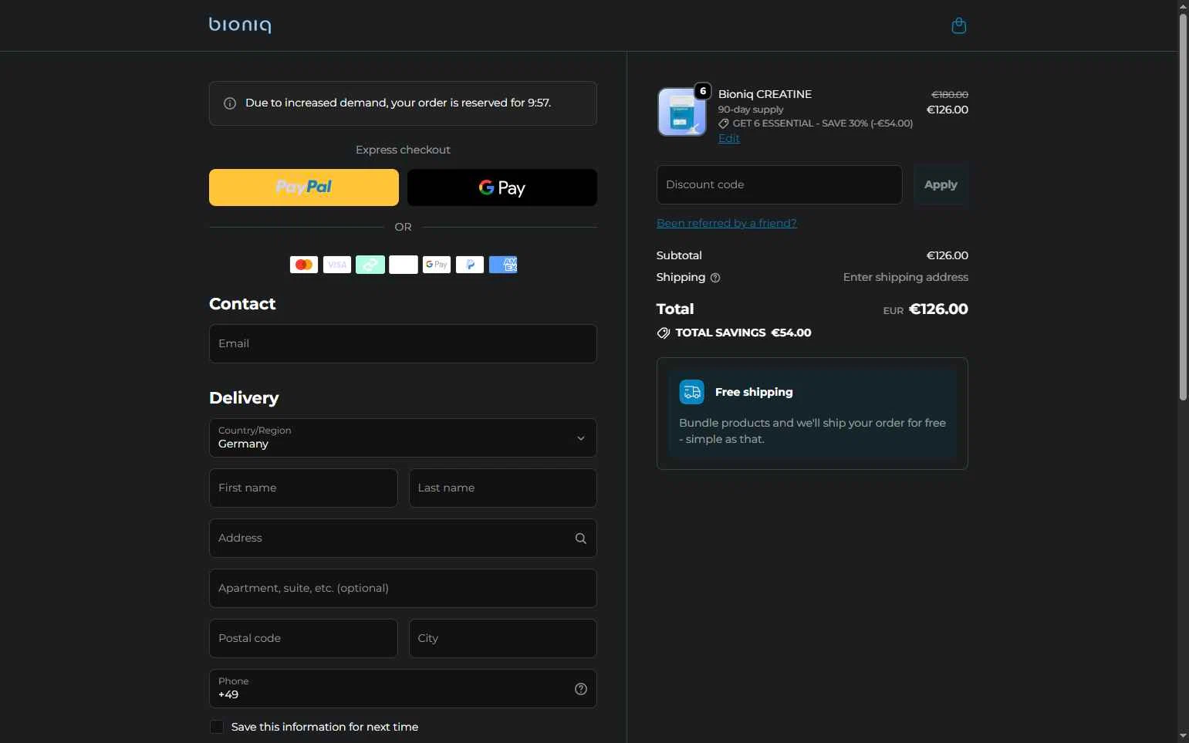The image size is (1189, 743).
Task: Click the scrollbar down arrow
Action: click(1183, 736)
